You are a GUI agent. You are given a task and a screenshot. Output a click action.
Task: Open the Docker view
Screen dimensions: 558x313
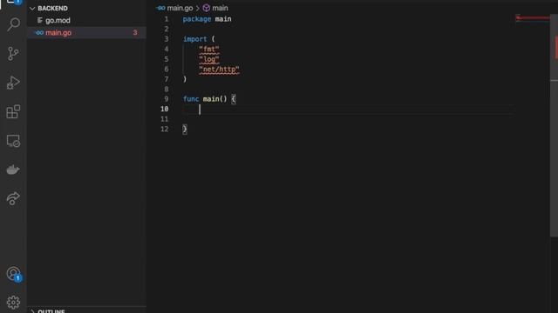pyautogui.click(x=13, y=170)
